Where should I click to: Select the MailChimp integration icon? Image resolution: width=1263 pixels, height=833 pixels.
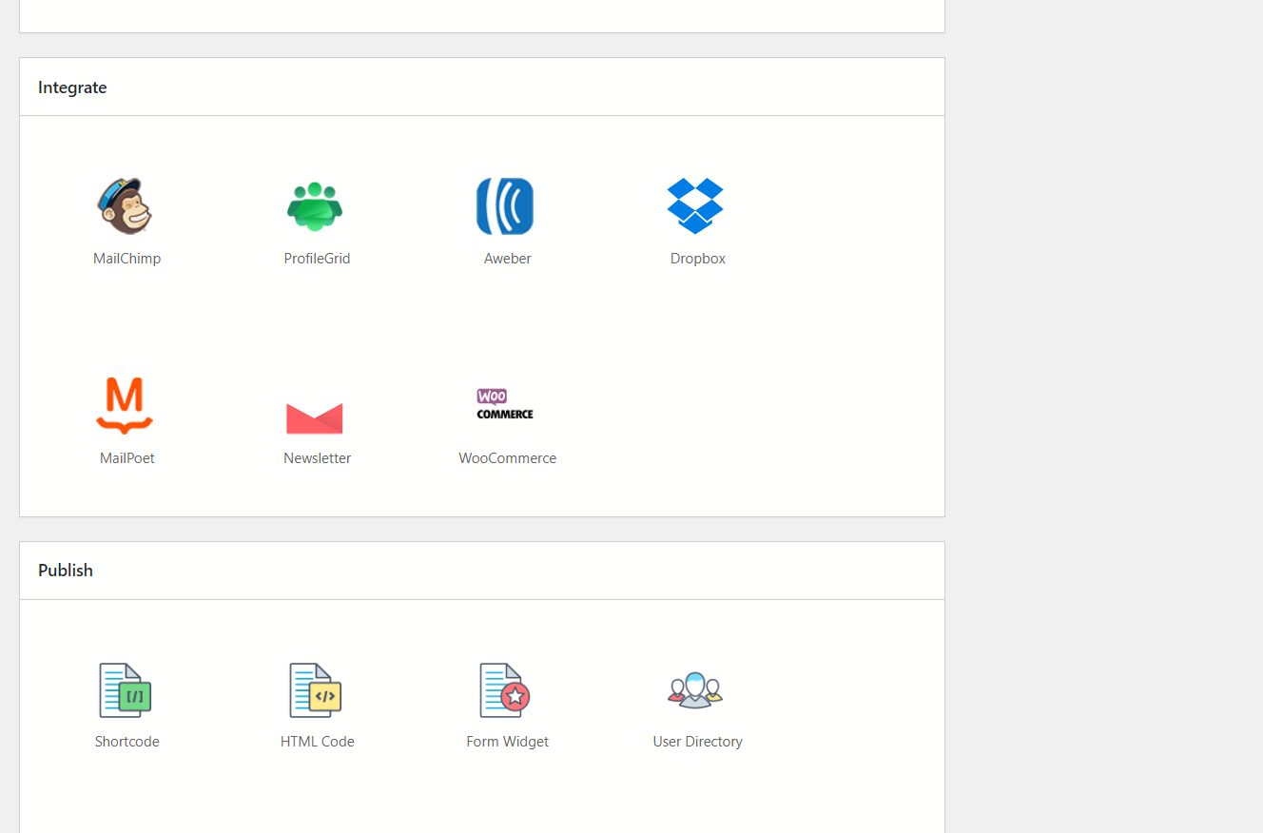click(x=126, y=205)
